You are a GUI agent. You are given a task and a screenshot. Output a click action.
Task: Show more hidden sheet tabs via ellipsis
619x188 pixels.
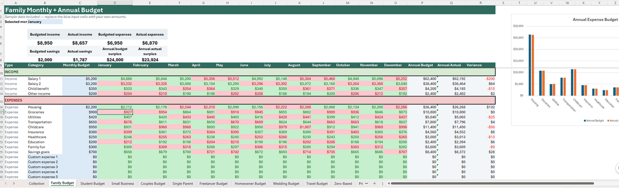(367, 183)
